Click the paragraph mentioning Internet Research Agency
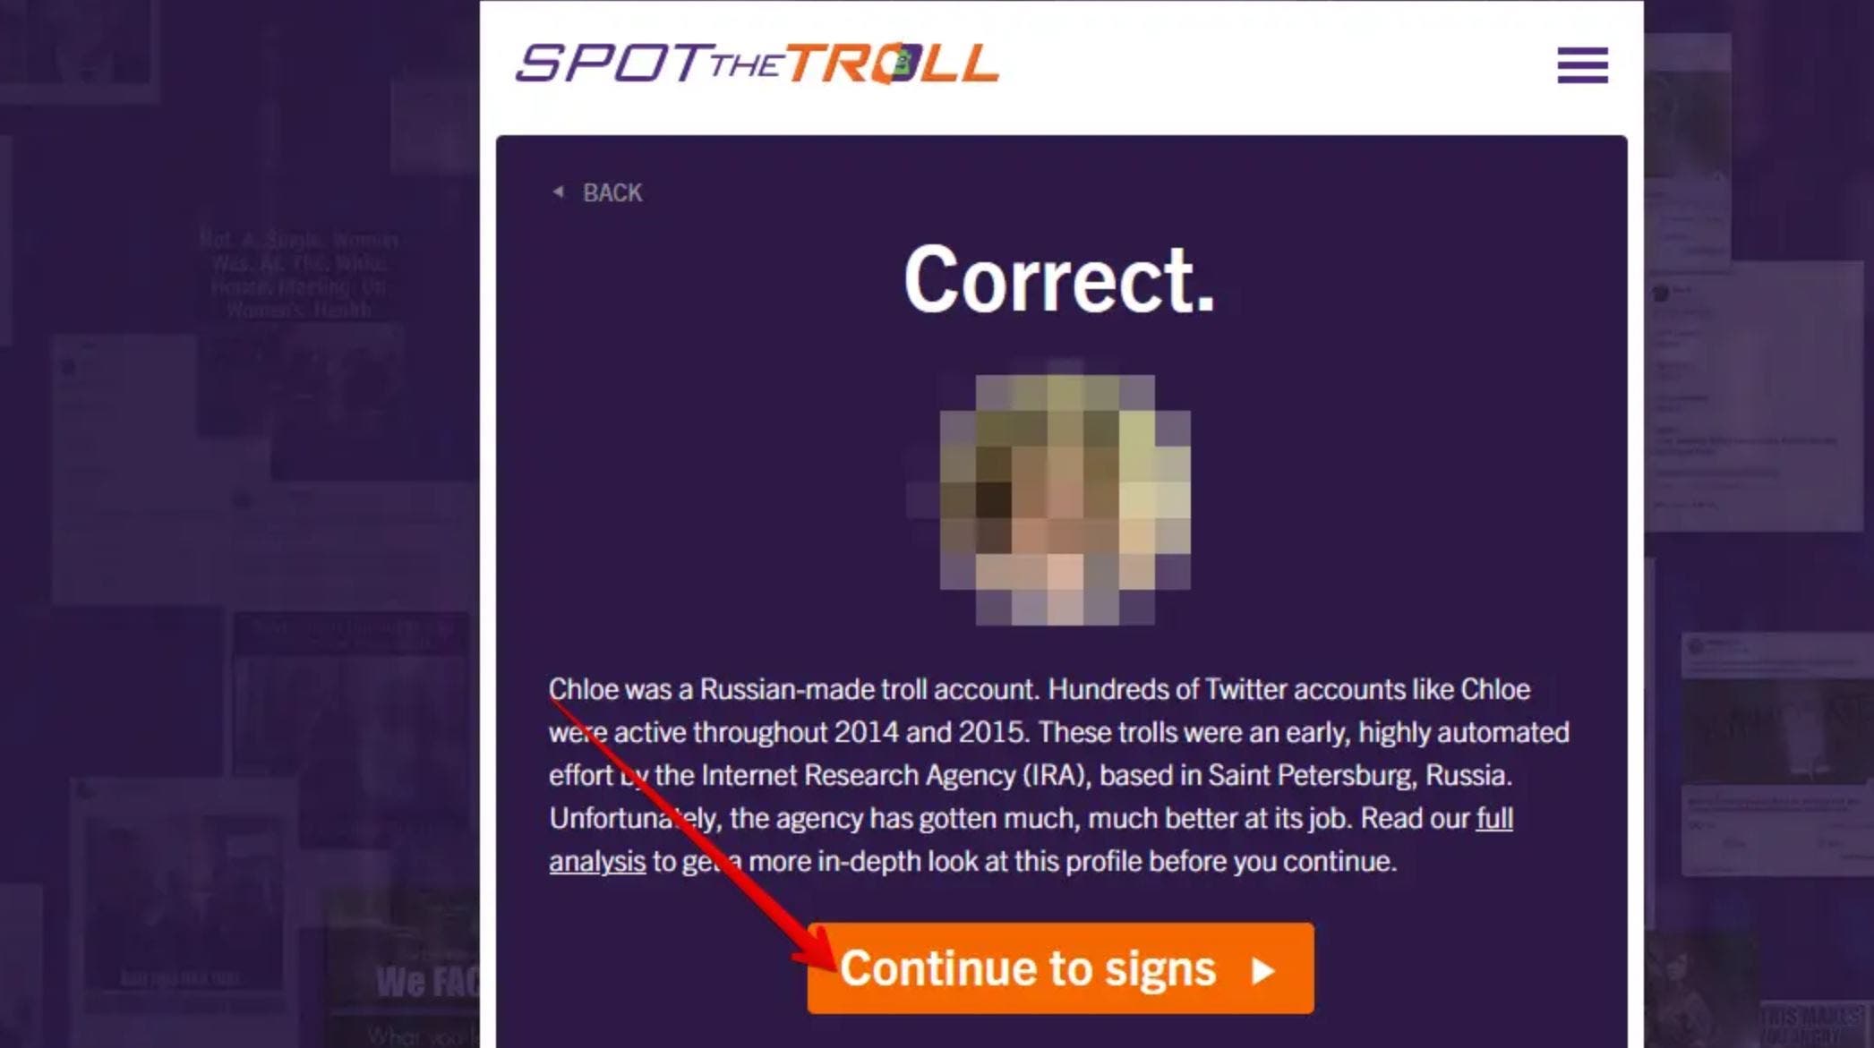The width and height of the screenshot is (1874, 1048). (1059, 775)
